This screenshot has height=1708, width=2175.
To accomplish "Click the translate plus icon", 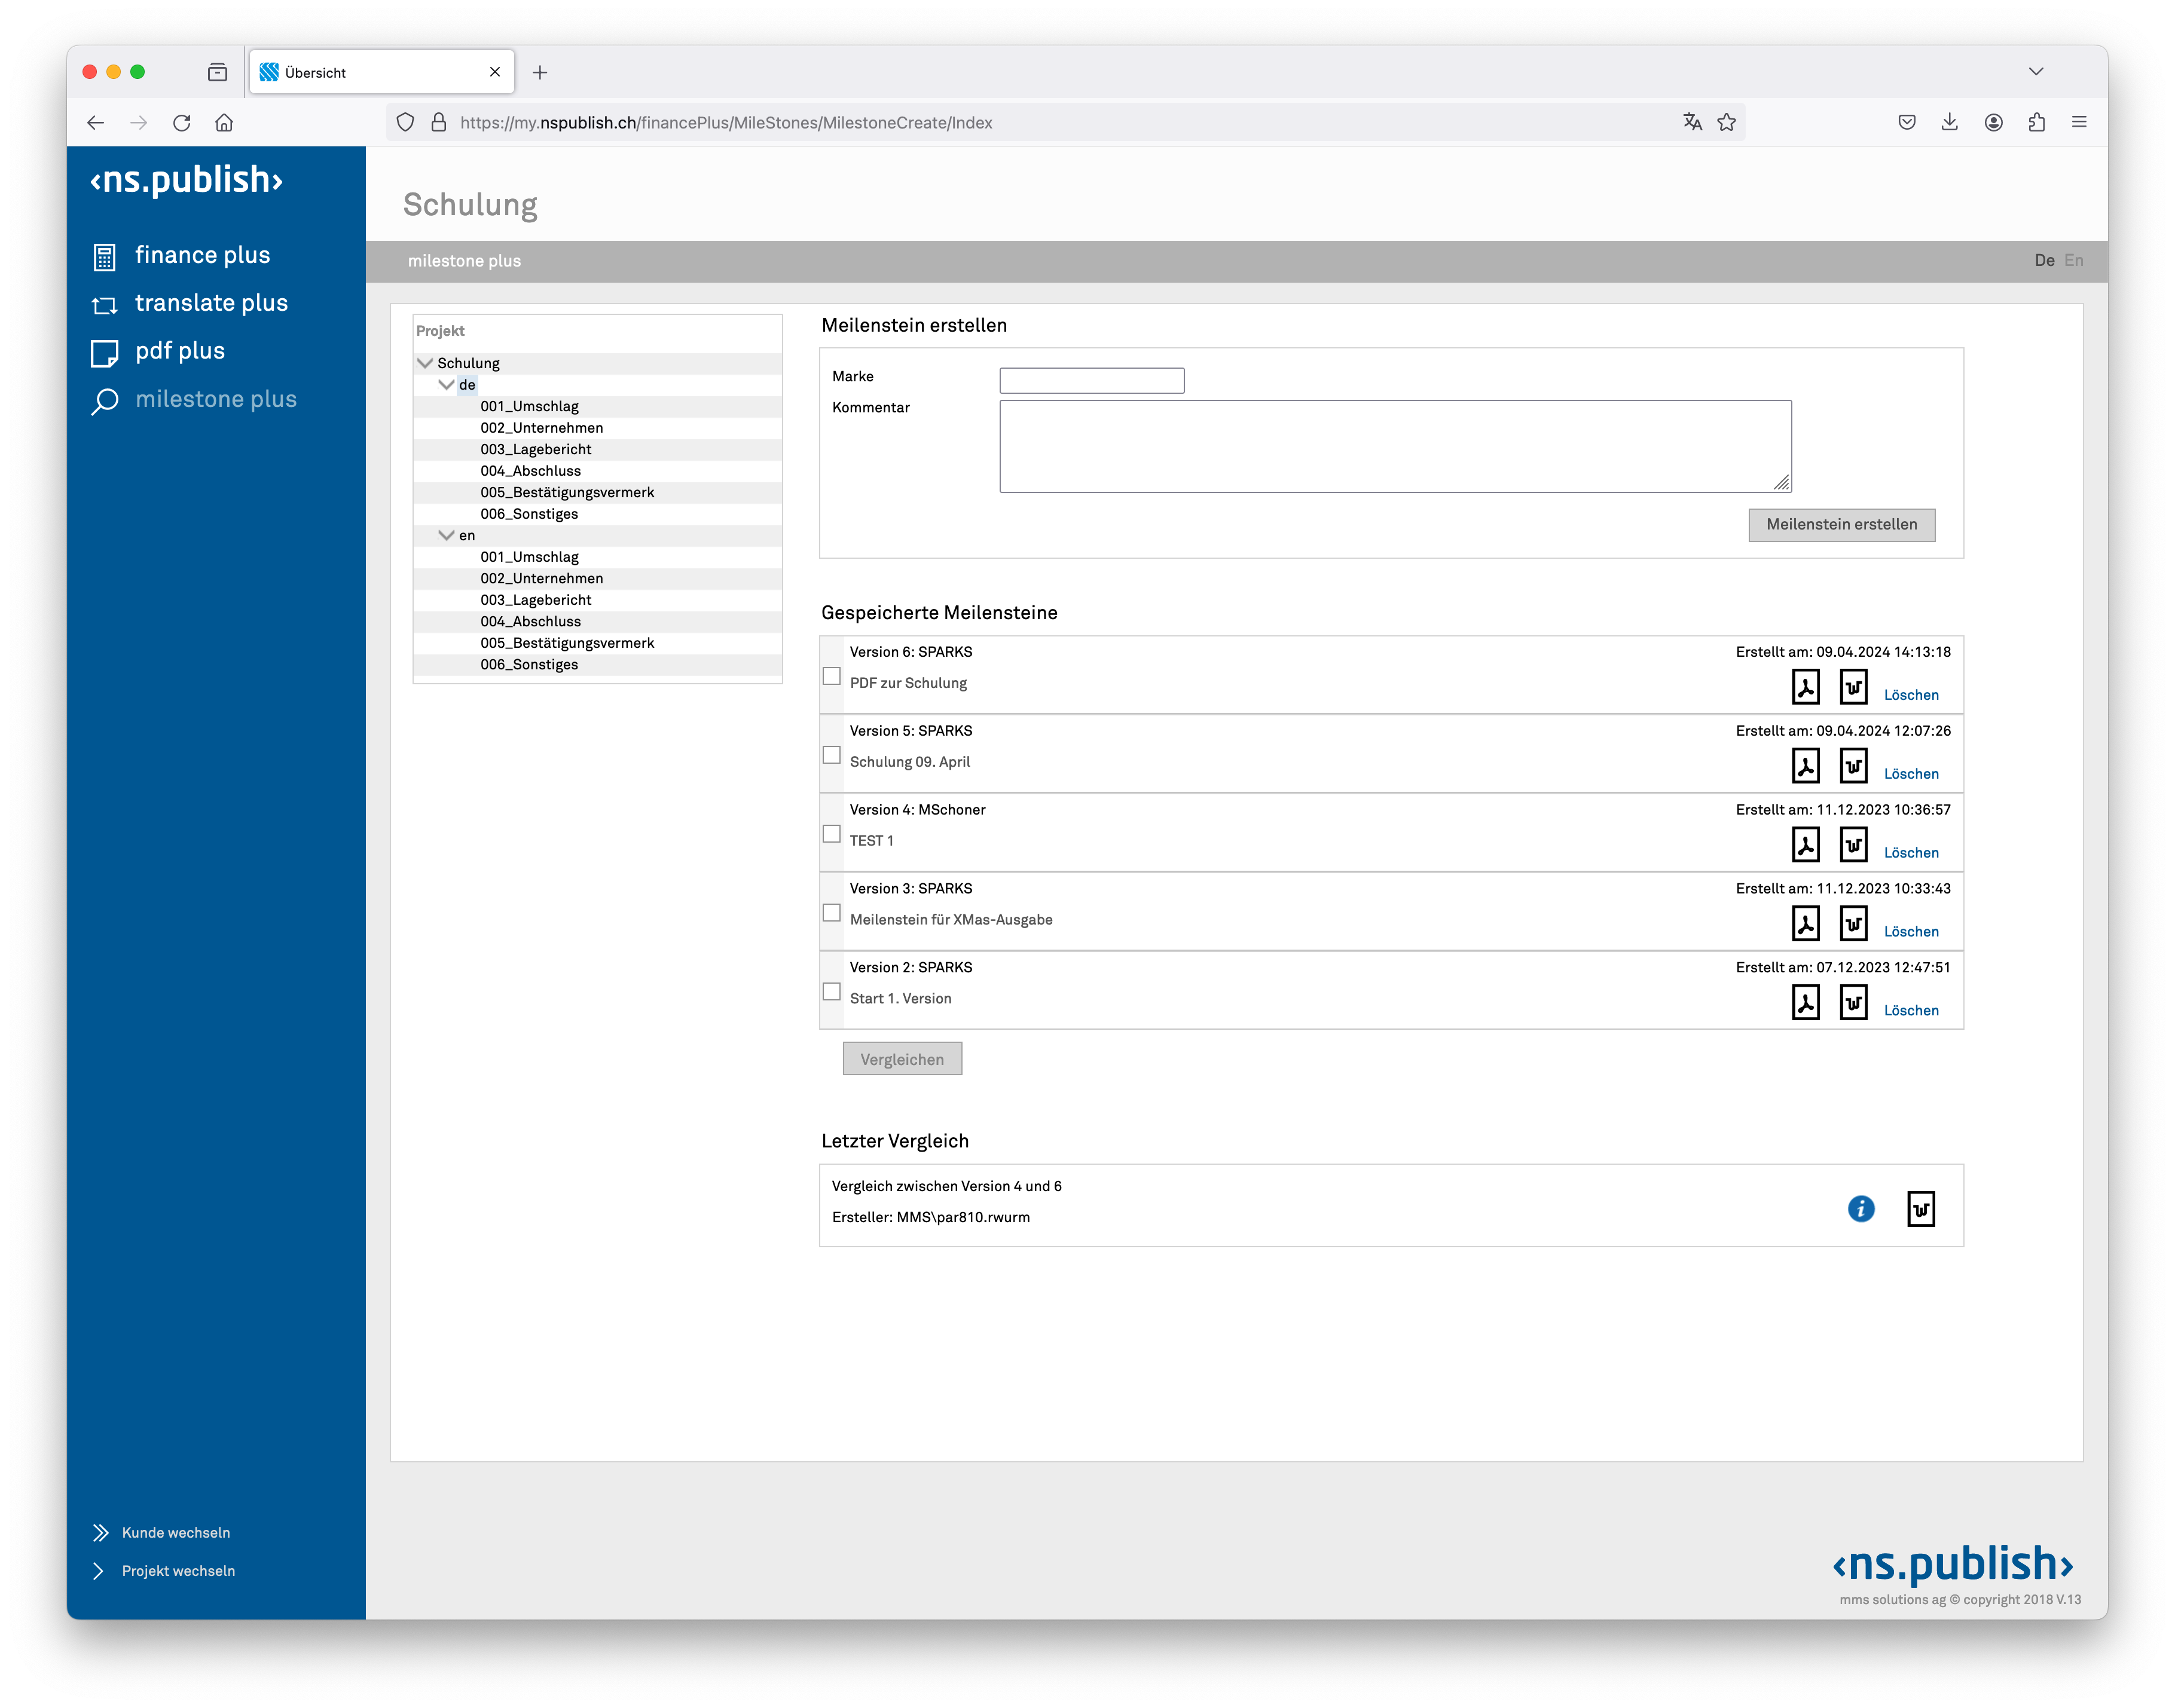I will coord(104,305).
